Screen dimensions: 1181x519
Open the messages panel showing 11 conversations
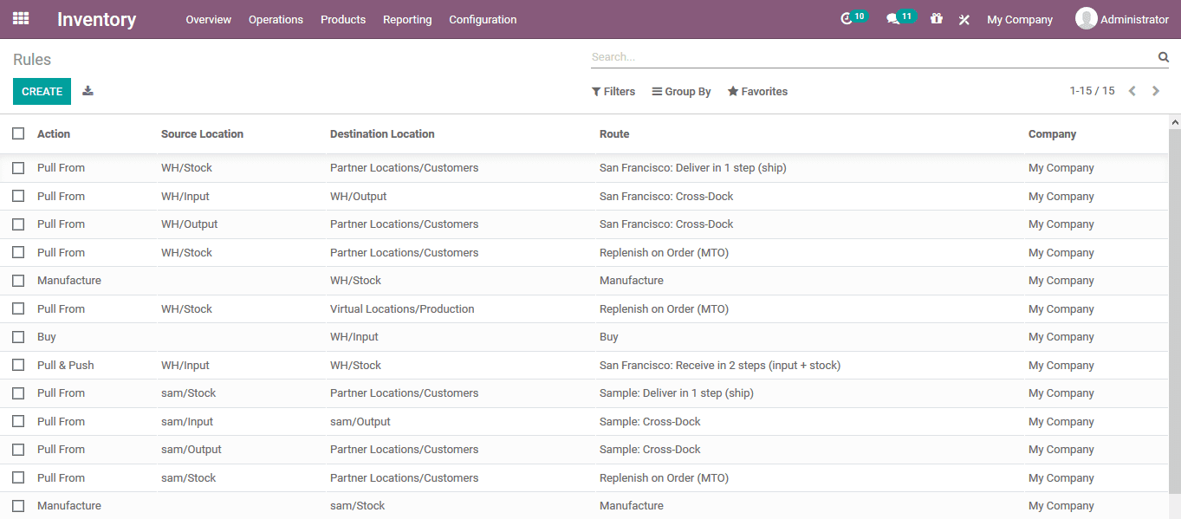click(x=896, y=17)
